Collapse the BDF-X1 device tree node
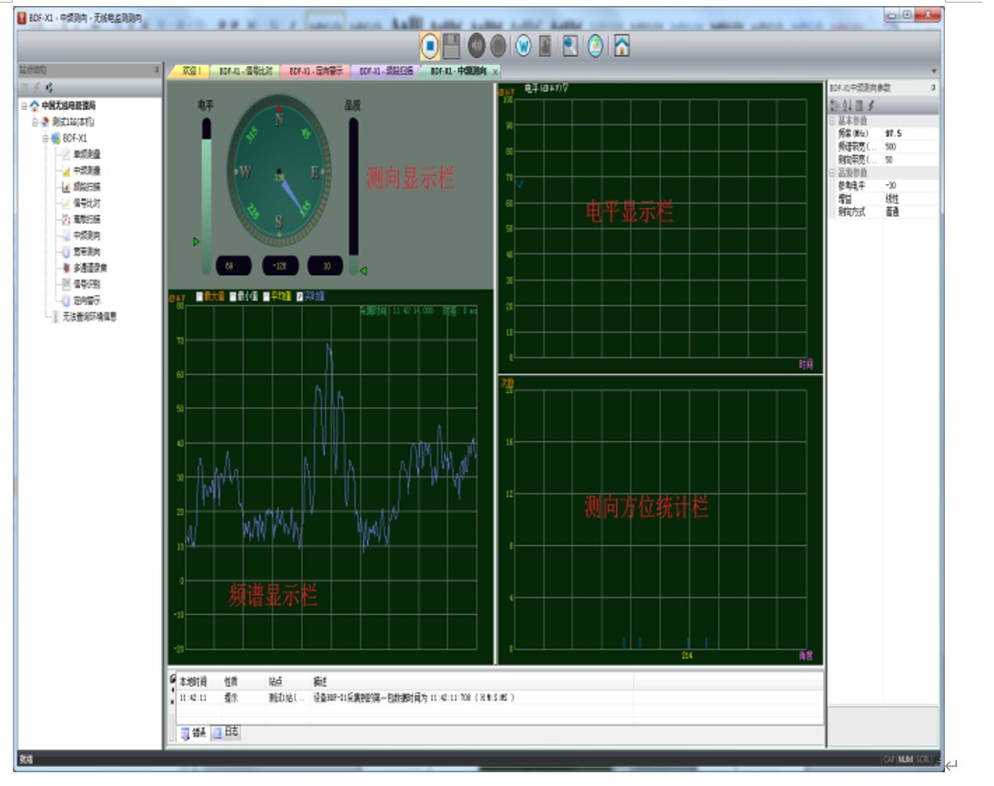994x786 pixels. [x=46, y=138]
